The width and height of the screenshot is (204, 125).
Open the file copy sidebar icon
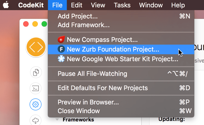[36, 72]
